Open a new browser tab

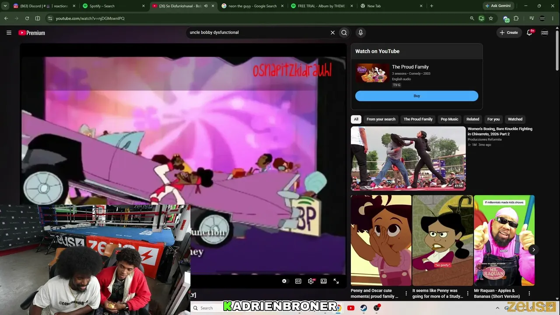pos(431,6)
